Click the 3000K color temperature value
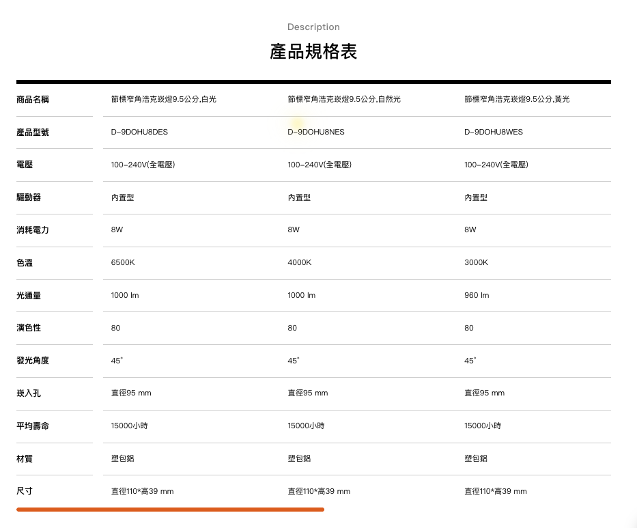This screenshot has width=637, height=528. point(477,262)
